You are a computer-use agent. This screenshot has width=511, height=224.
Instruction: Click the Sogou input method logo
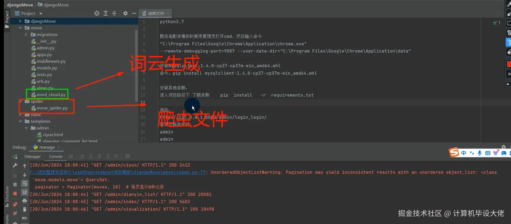(454, 152)
